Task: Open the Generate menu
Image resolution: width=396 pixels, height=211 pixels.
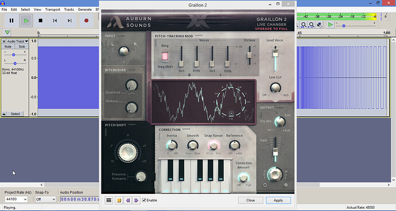Action: [84, 10]
